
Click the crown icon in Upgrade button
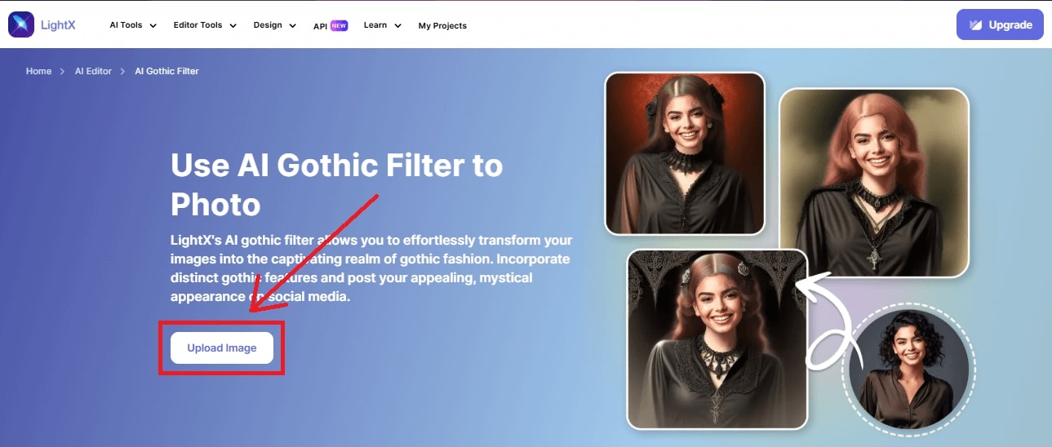[x=975, y=25]
